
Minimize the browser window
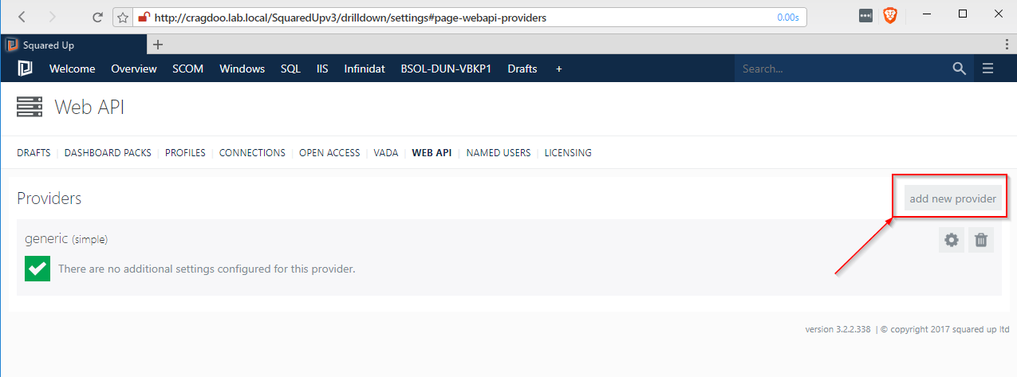point(928,14)
